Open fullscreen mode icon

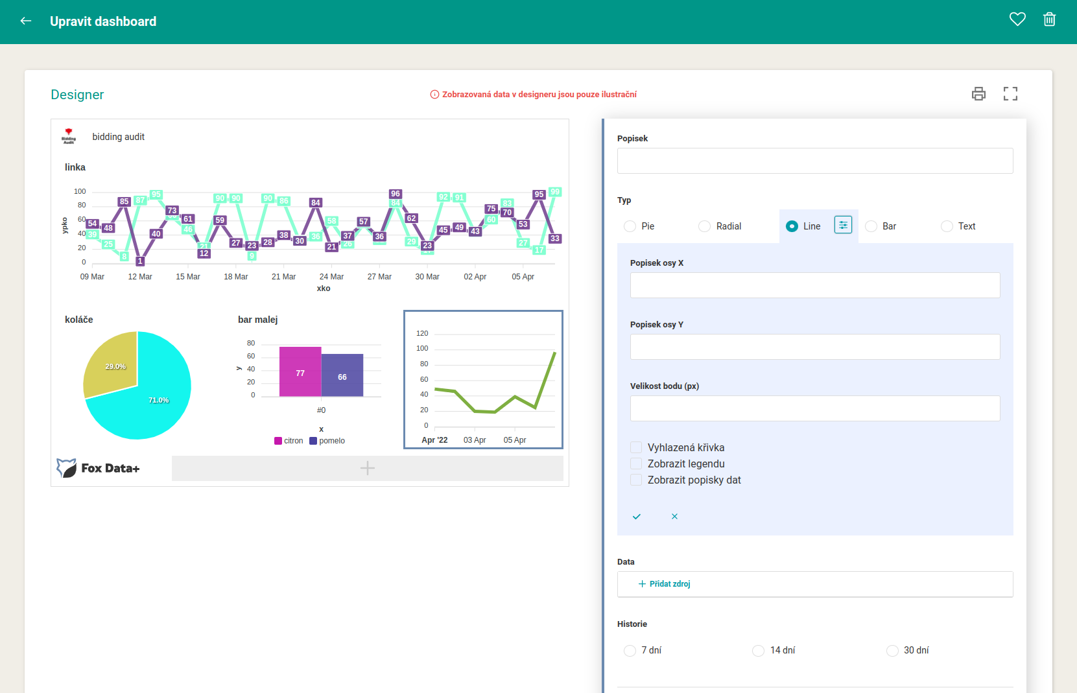(x=1010, y=94)
